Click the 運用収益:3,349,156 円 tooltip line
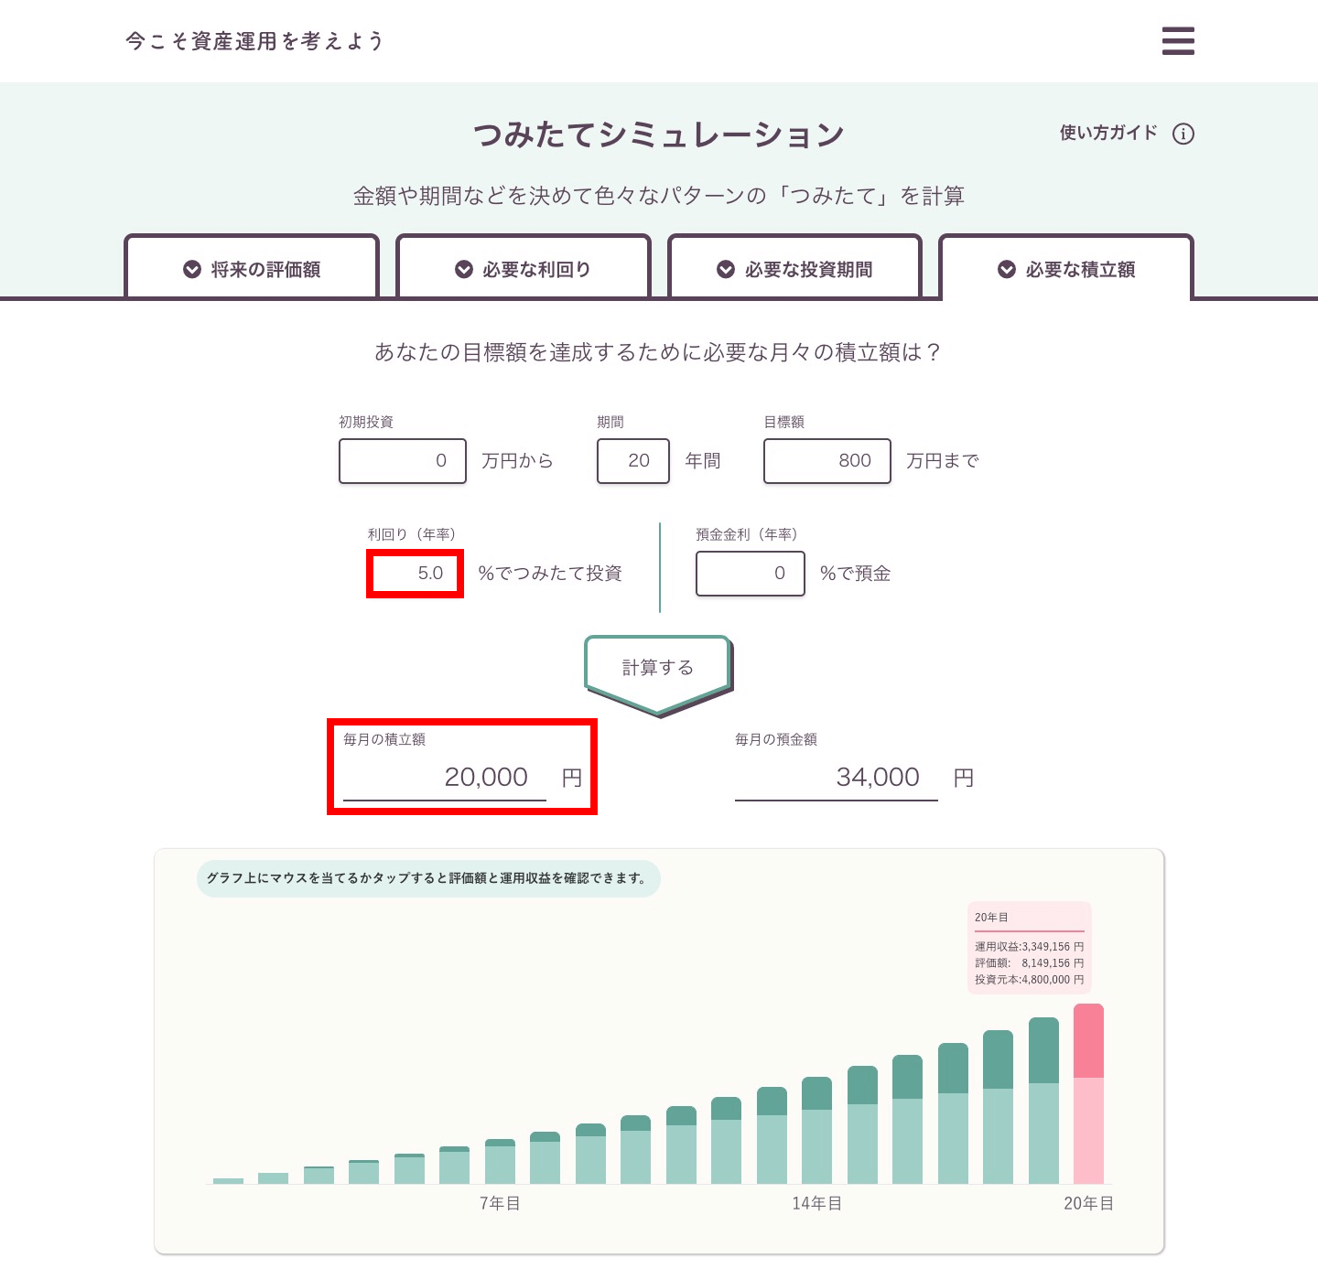This screenshot has height=1279, width=1318. click(1030, 947)
